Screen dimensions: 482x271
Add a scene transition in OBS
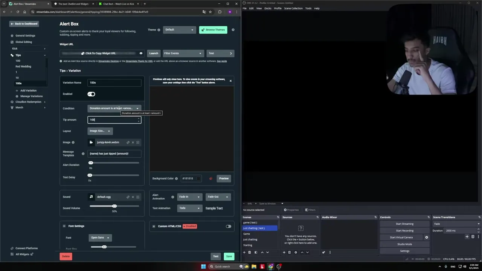(467, 237)
